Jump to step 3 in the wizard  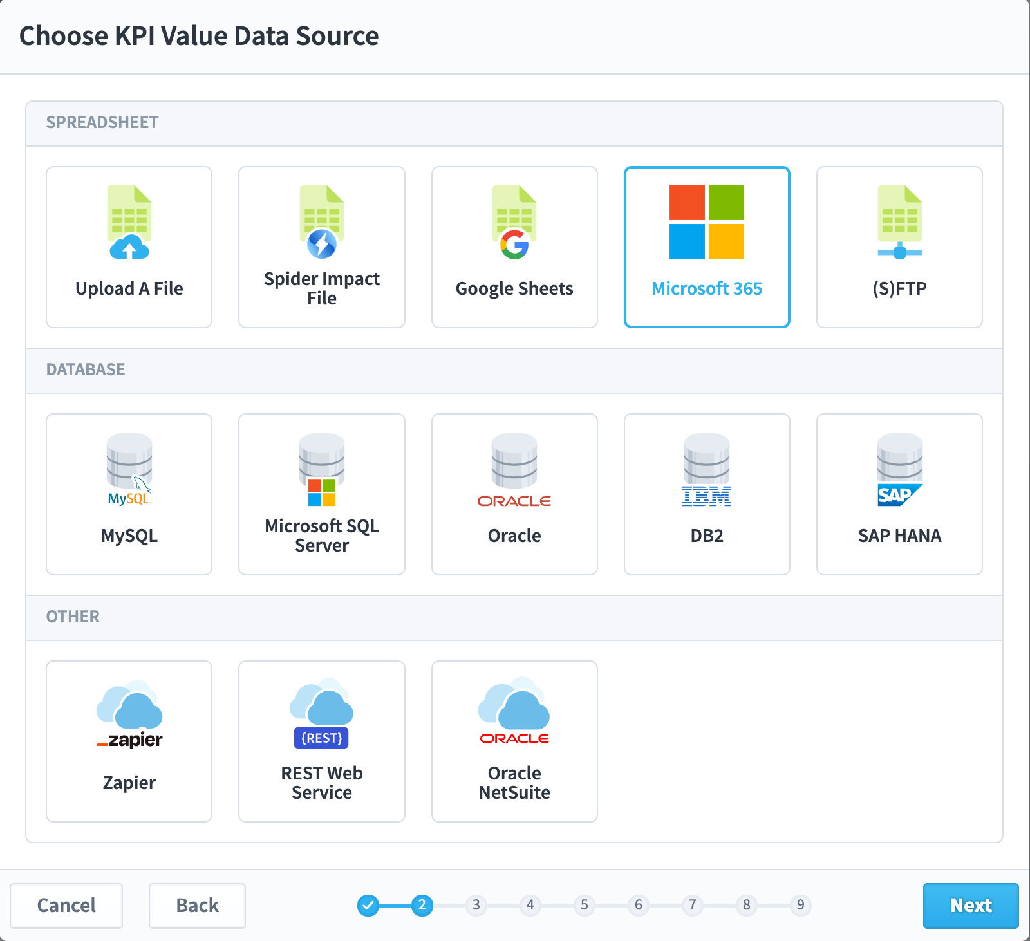click(476, 905)
